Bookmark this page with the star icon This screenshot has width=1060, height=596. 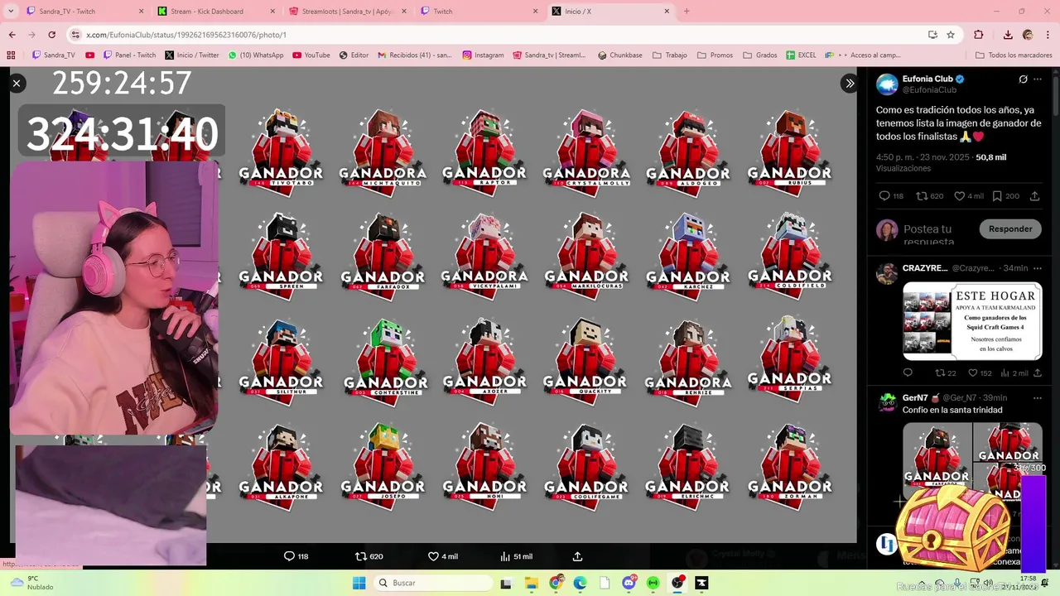951,35
